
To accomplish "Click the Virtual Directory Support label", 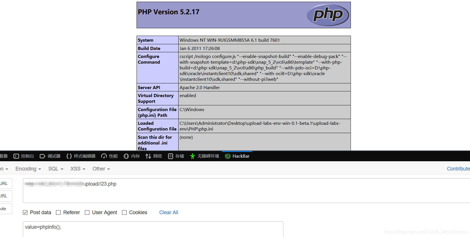I will click(156, 99).
